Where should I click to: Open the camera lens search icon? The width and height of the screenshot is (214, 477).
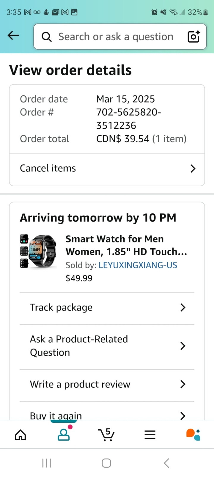click(x=194, y=37)
